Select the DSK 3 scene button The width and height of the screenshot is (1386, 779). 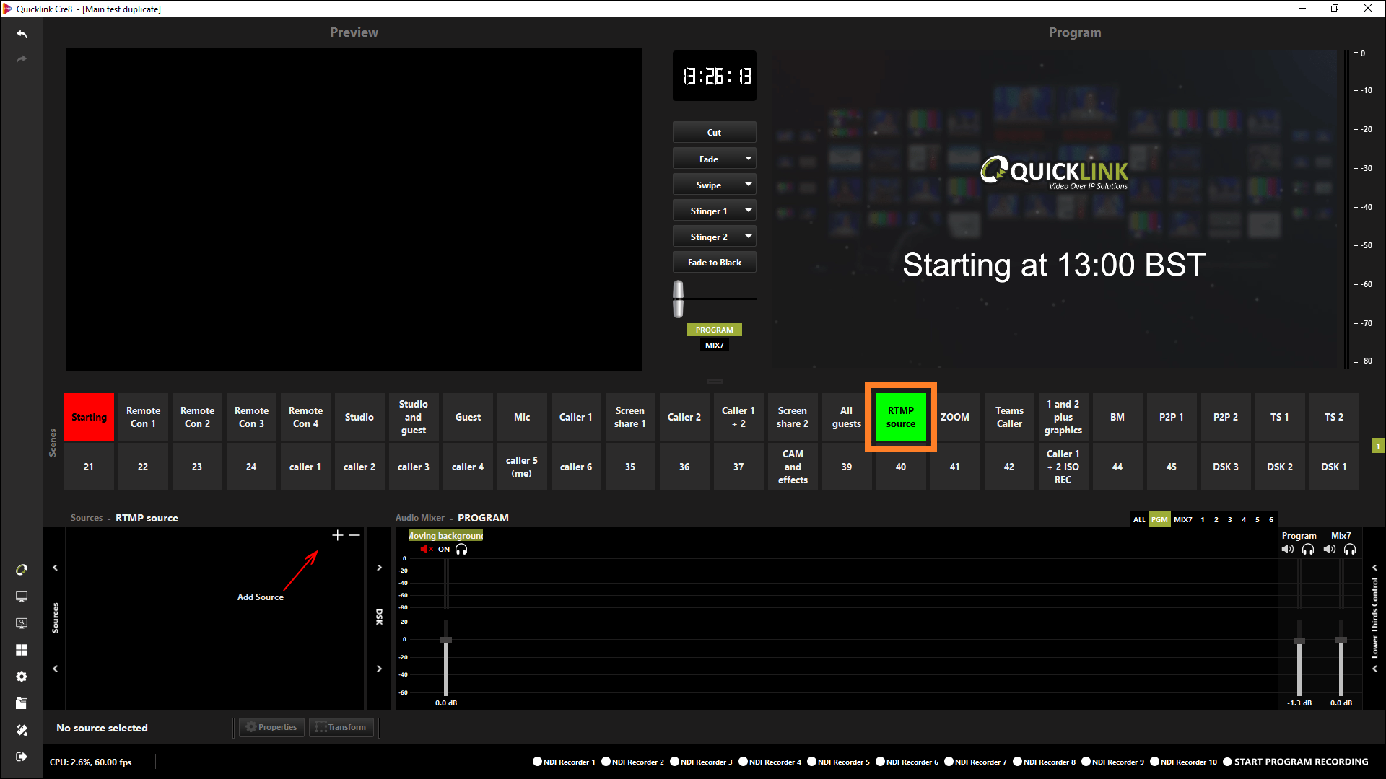coord(1225,467)
